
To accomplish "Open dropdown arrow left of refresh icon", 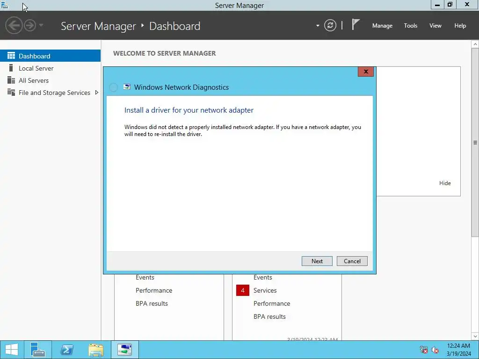I will click(x=318, y=26).
